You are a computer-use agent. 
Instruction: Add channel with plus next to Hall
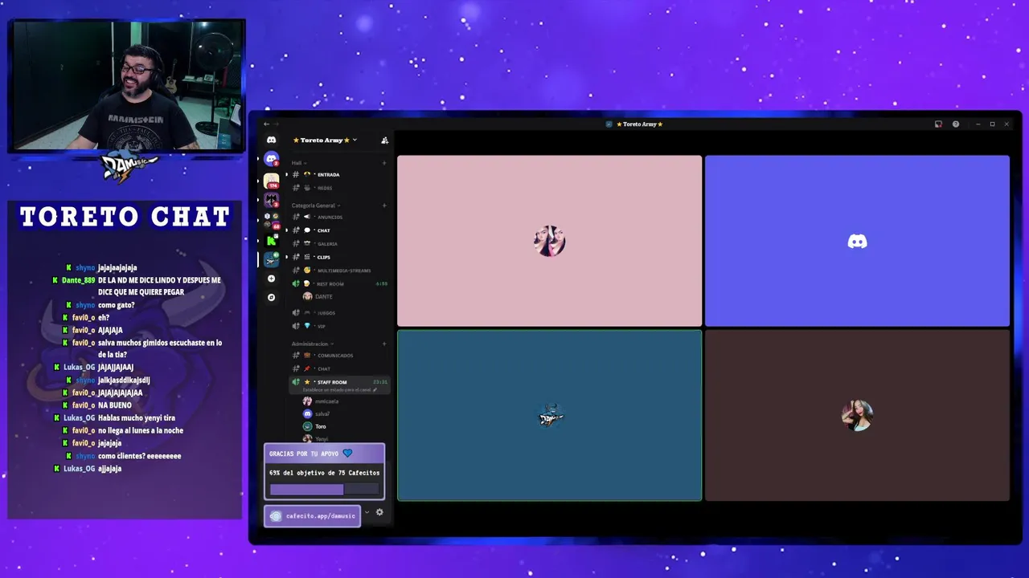[x=384, y=163]
